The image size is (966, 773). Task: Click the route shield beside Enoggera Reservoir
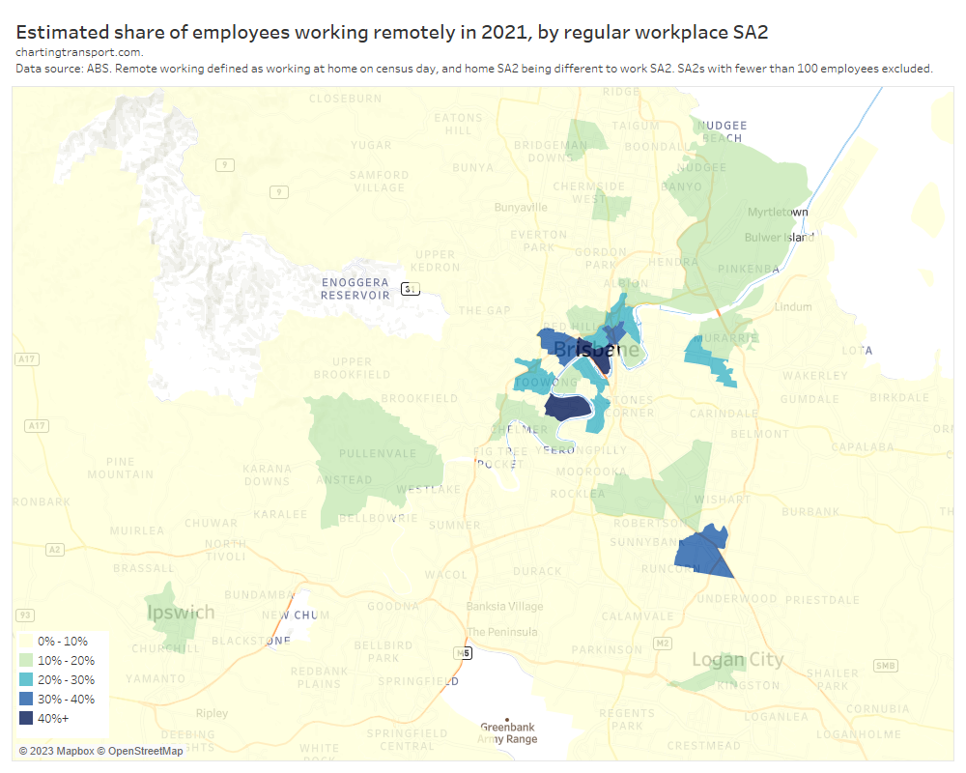click(x=412, y=288)
